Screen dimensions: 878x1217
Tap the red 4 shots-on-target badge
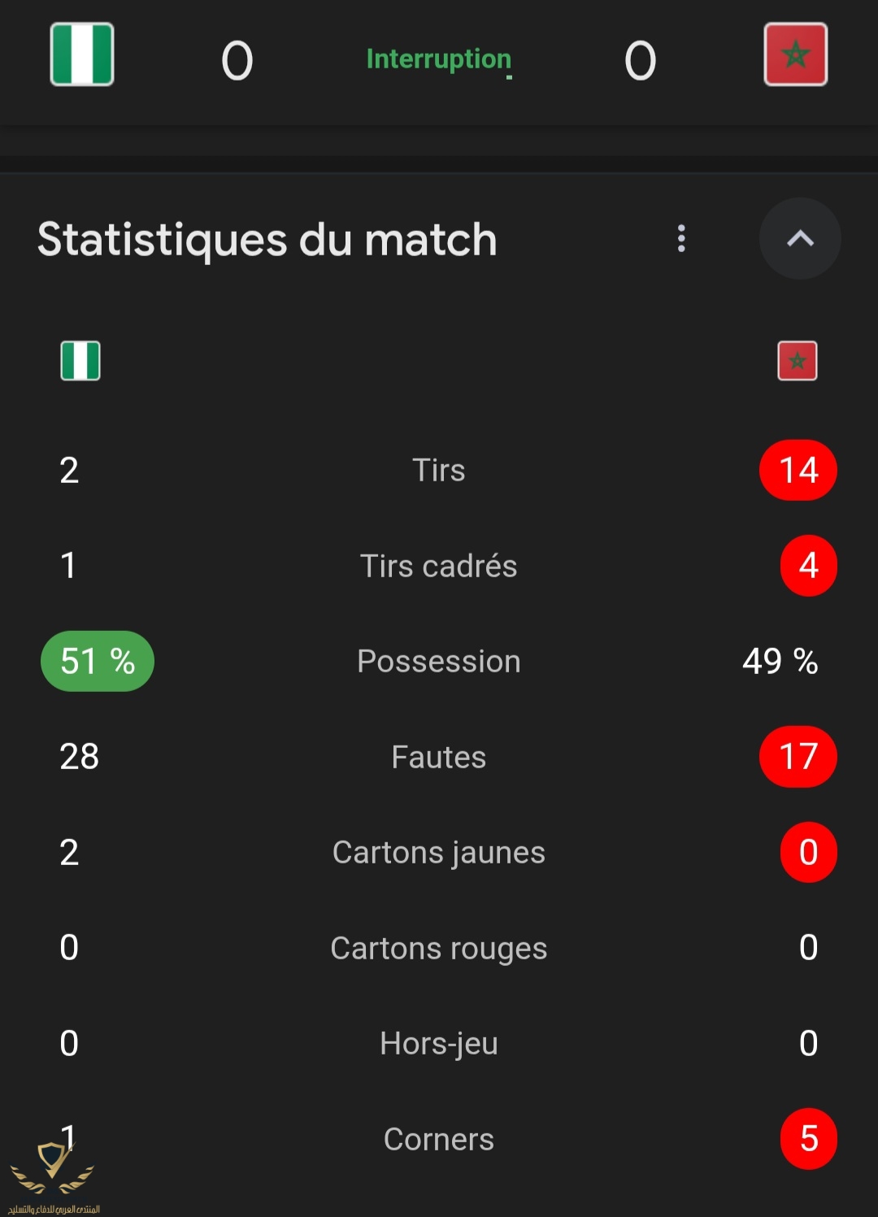point(808,565)
